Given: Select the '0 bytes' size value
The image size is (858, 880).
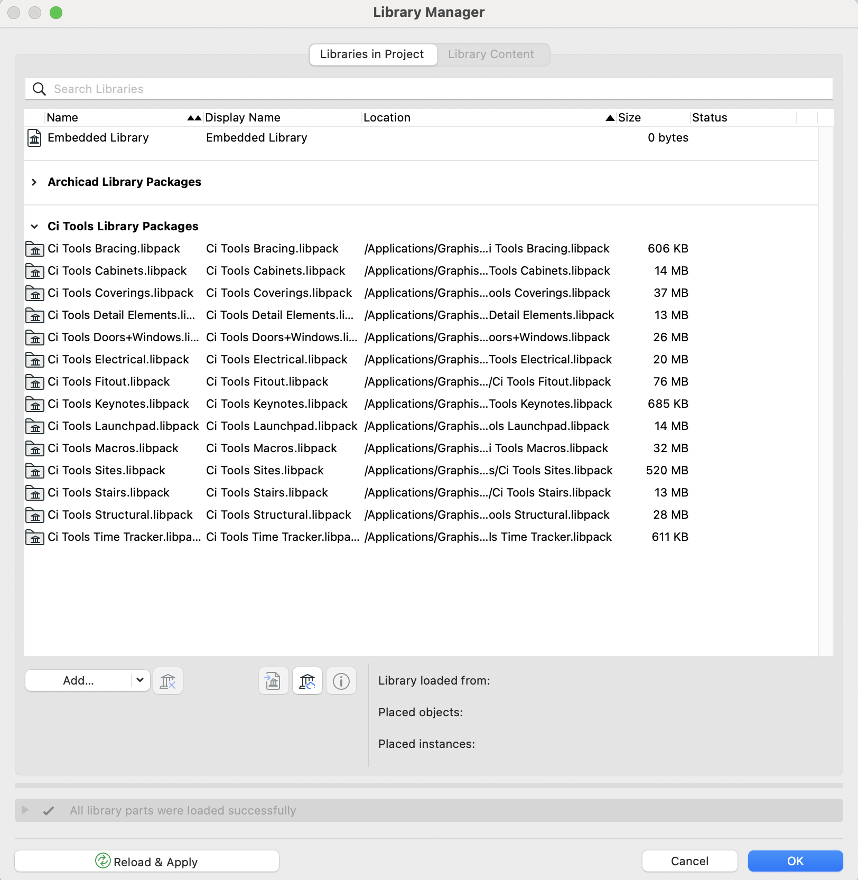Looking at the screenshot, I should [x=668, y=138].
